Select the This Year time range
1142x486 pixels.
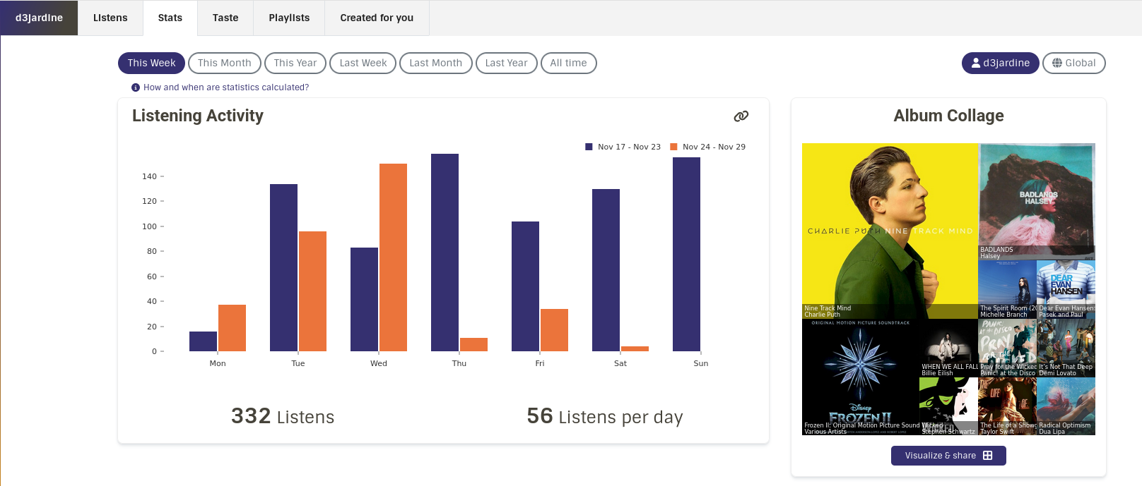(295, 63)
